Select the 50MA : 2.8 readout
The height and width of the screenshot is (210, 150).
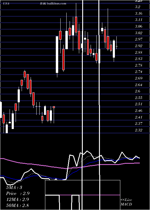[x=17, y=205]
